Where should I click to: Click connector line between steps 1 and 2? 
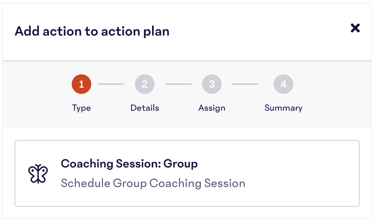tap(111, 84)
